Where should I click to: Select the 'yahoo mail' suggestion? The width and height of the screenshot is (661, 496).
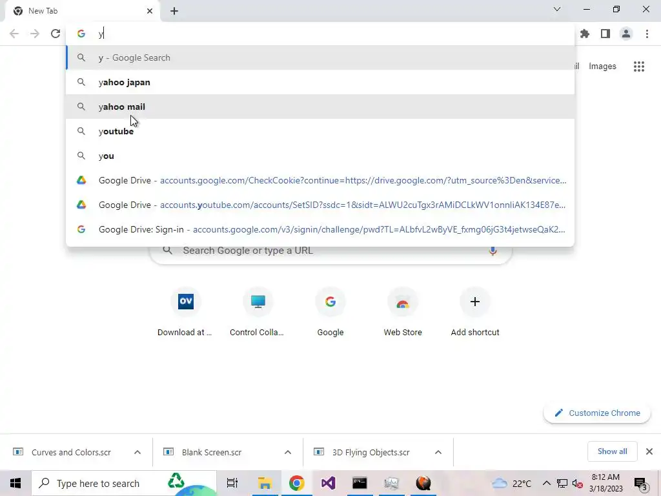click(320, 107)
